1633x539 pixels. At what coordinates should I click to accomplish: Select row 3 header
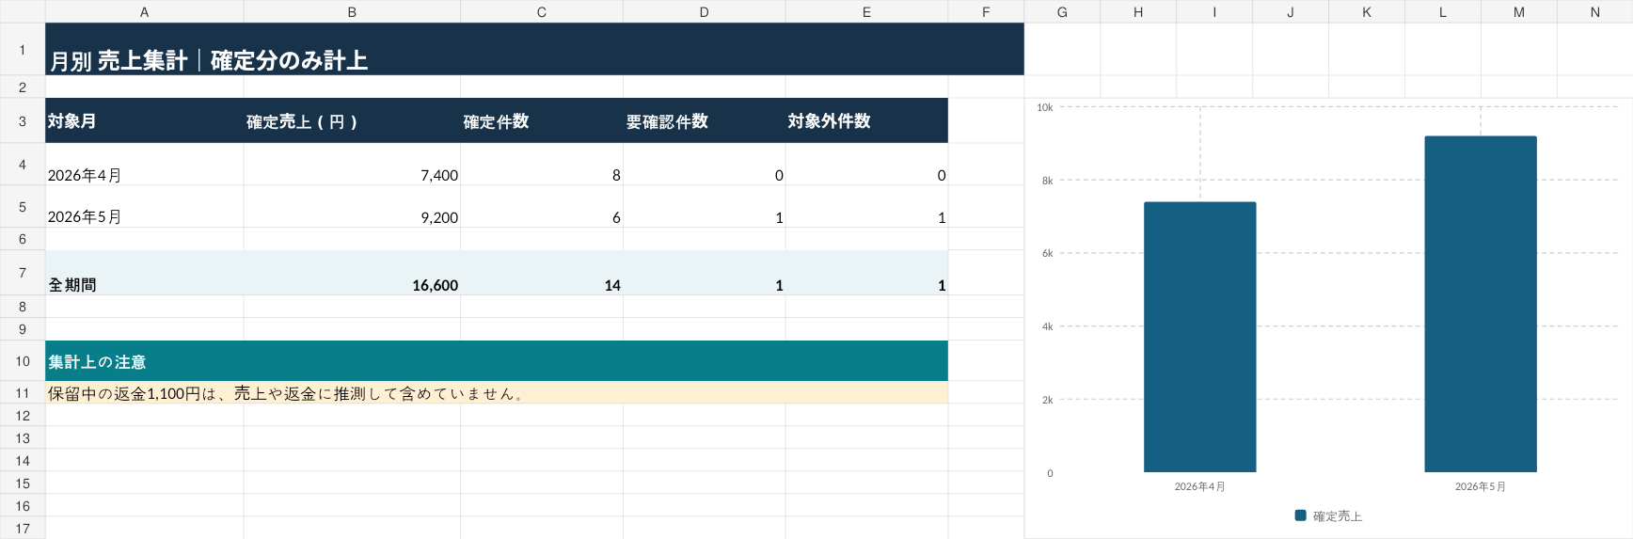pyautogui.click(x=23, y=120)
